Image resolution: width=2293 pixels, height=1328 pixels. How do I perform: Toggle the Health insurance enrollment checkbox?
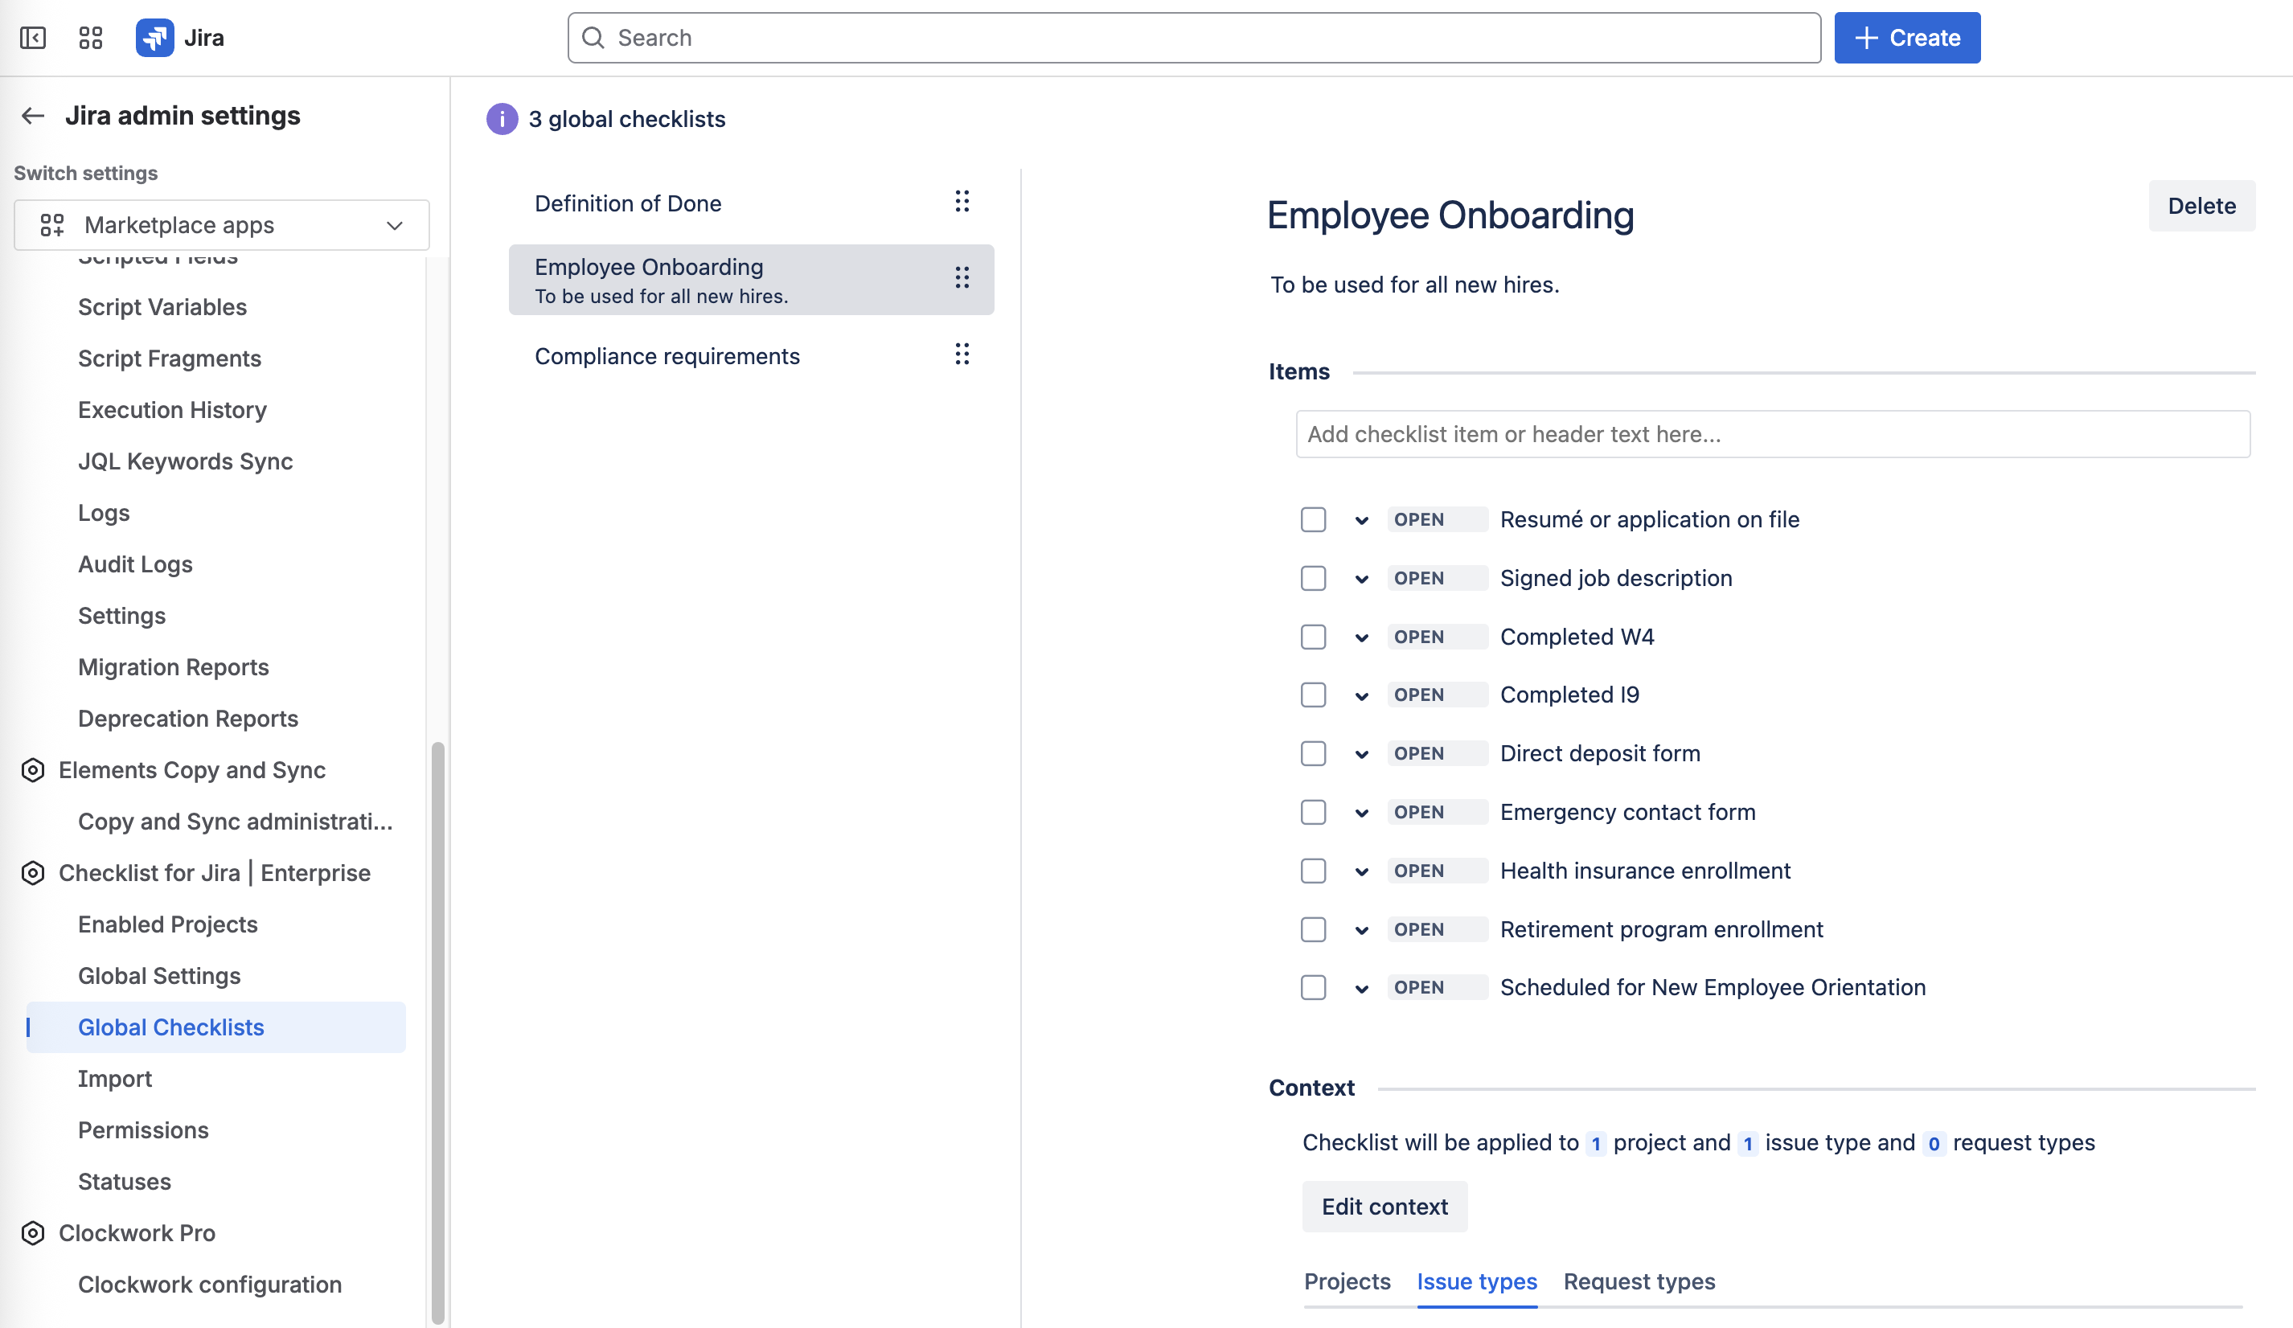pos(1313,871)
